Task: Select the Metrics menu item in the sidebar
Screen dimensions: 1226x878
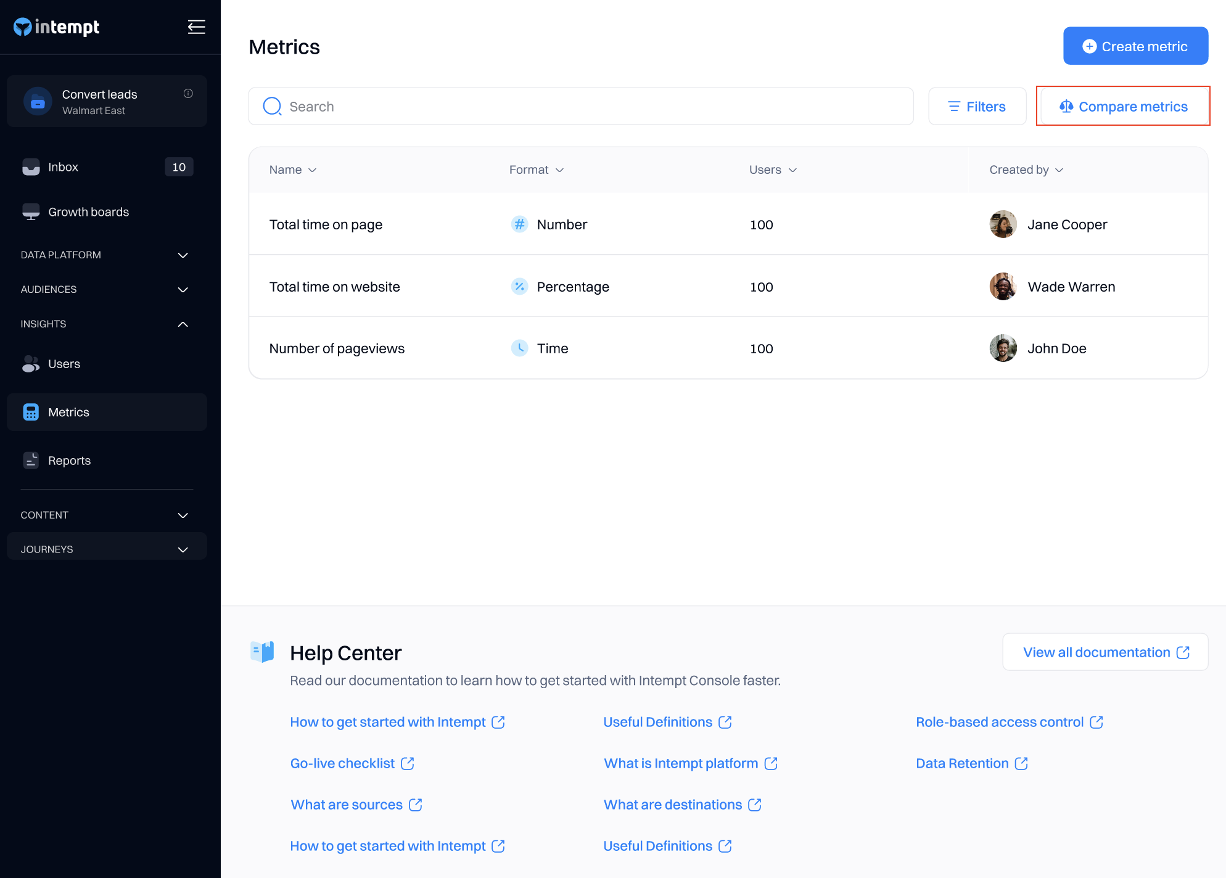Action: click(68, 412)
